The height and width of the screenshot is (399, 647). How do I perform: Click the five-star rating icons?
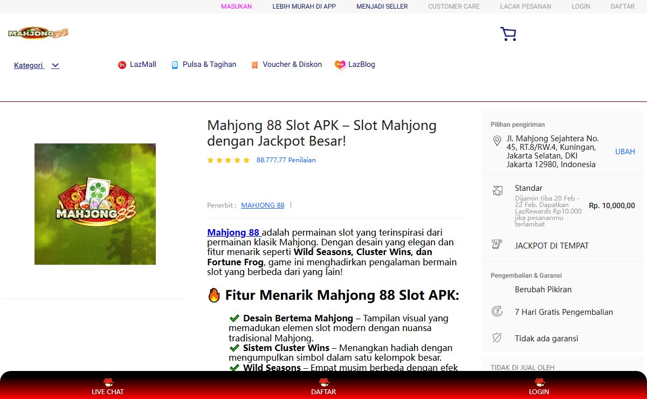click(229, 160)
